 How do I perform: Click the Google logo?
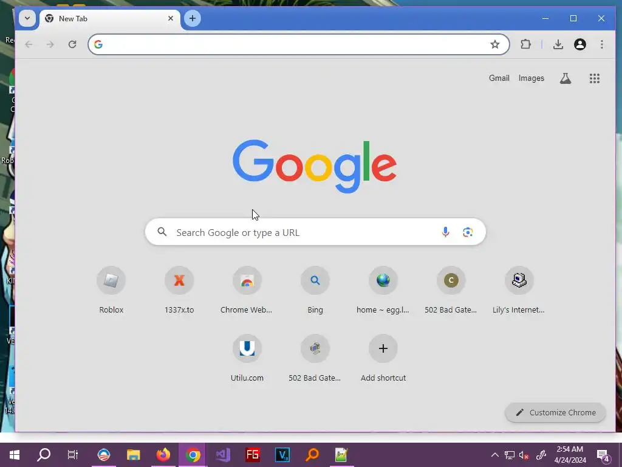coord(315,166)
